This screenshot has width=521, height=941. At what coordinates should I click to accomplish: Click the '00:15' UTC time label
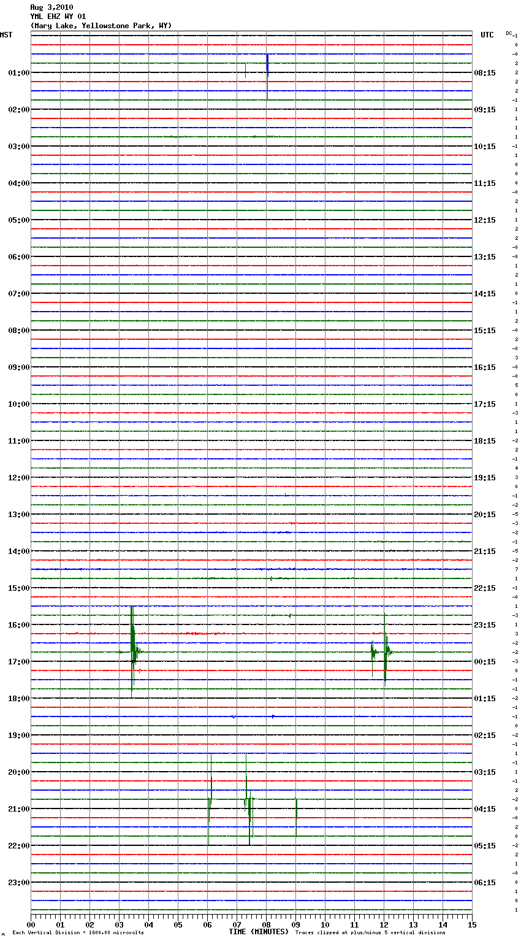tap(485, 662)
